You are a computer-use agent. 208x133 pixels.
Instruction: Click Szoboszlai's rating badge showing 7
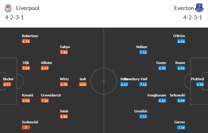[26, 127]
